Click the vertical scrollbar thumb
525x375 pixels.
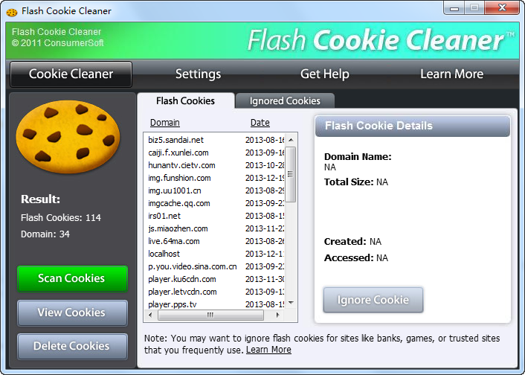(290, 174)
